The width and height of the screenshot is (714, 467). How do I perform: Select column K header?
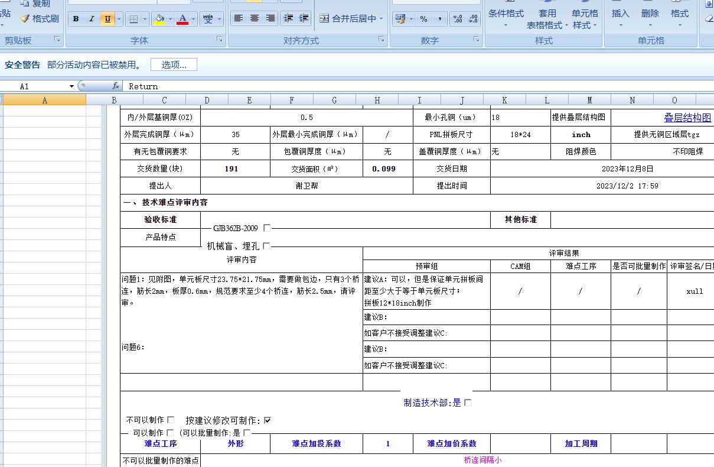504,100
